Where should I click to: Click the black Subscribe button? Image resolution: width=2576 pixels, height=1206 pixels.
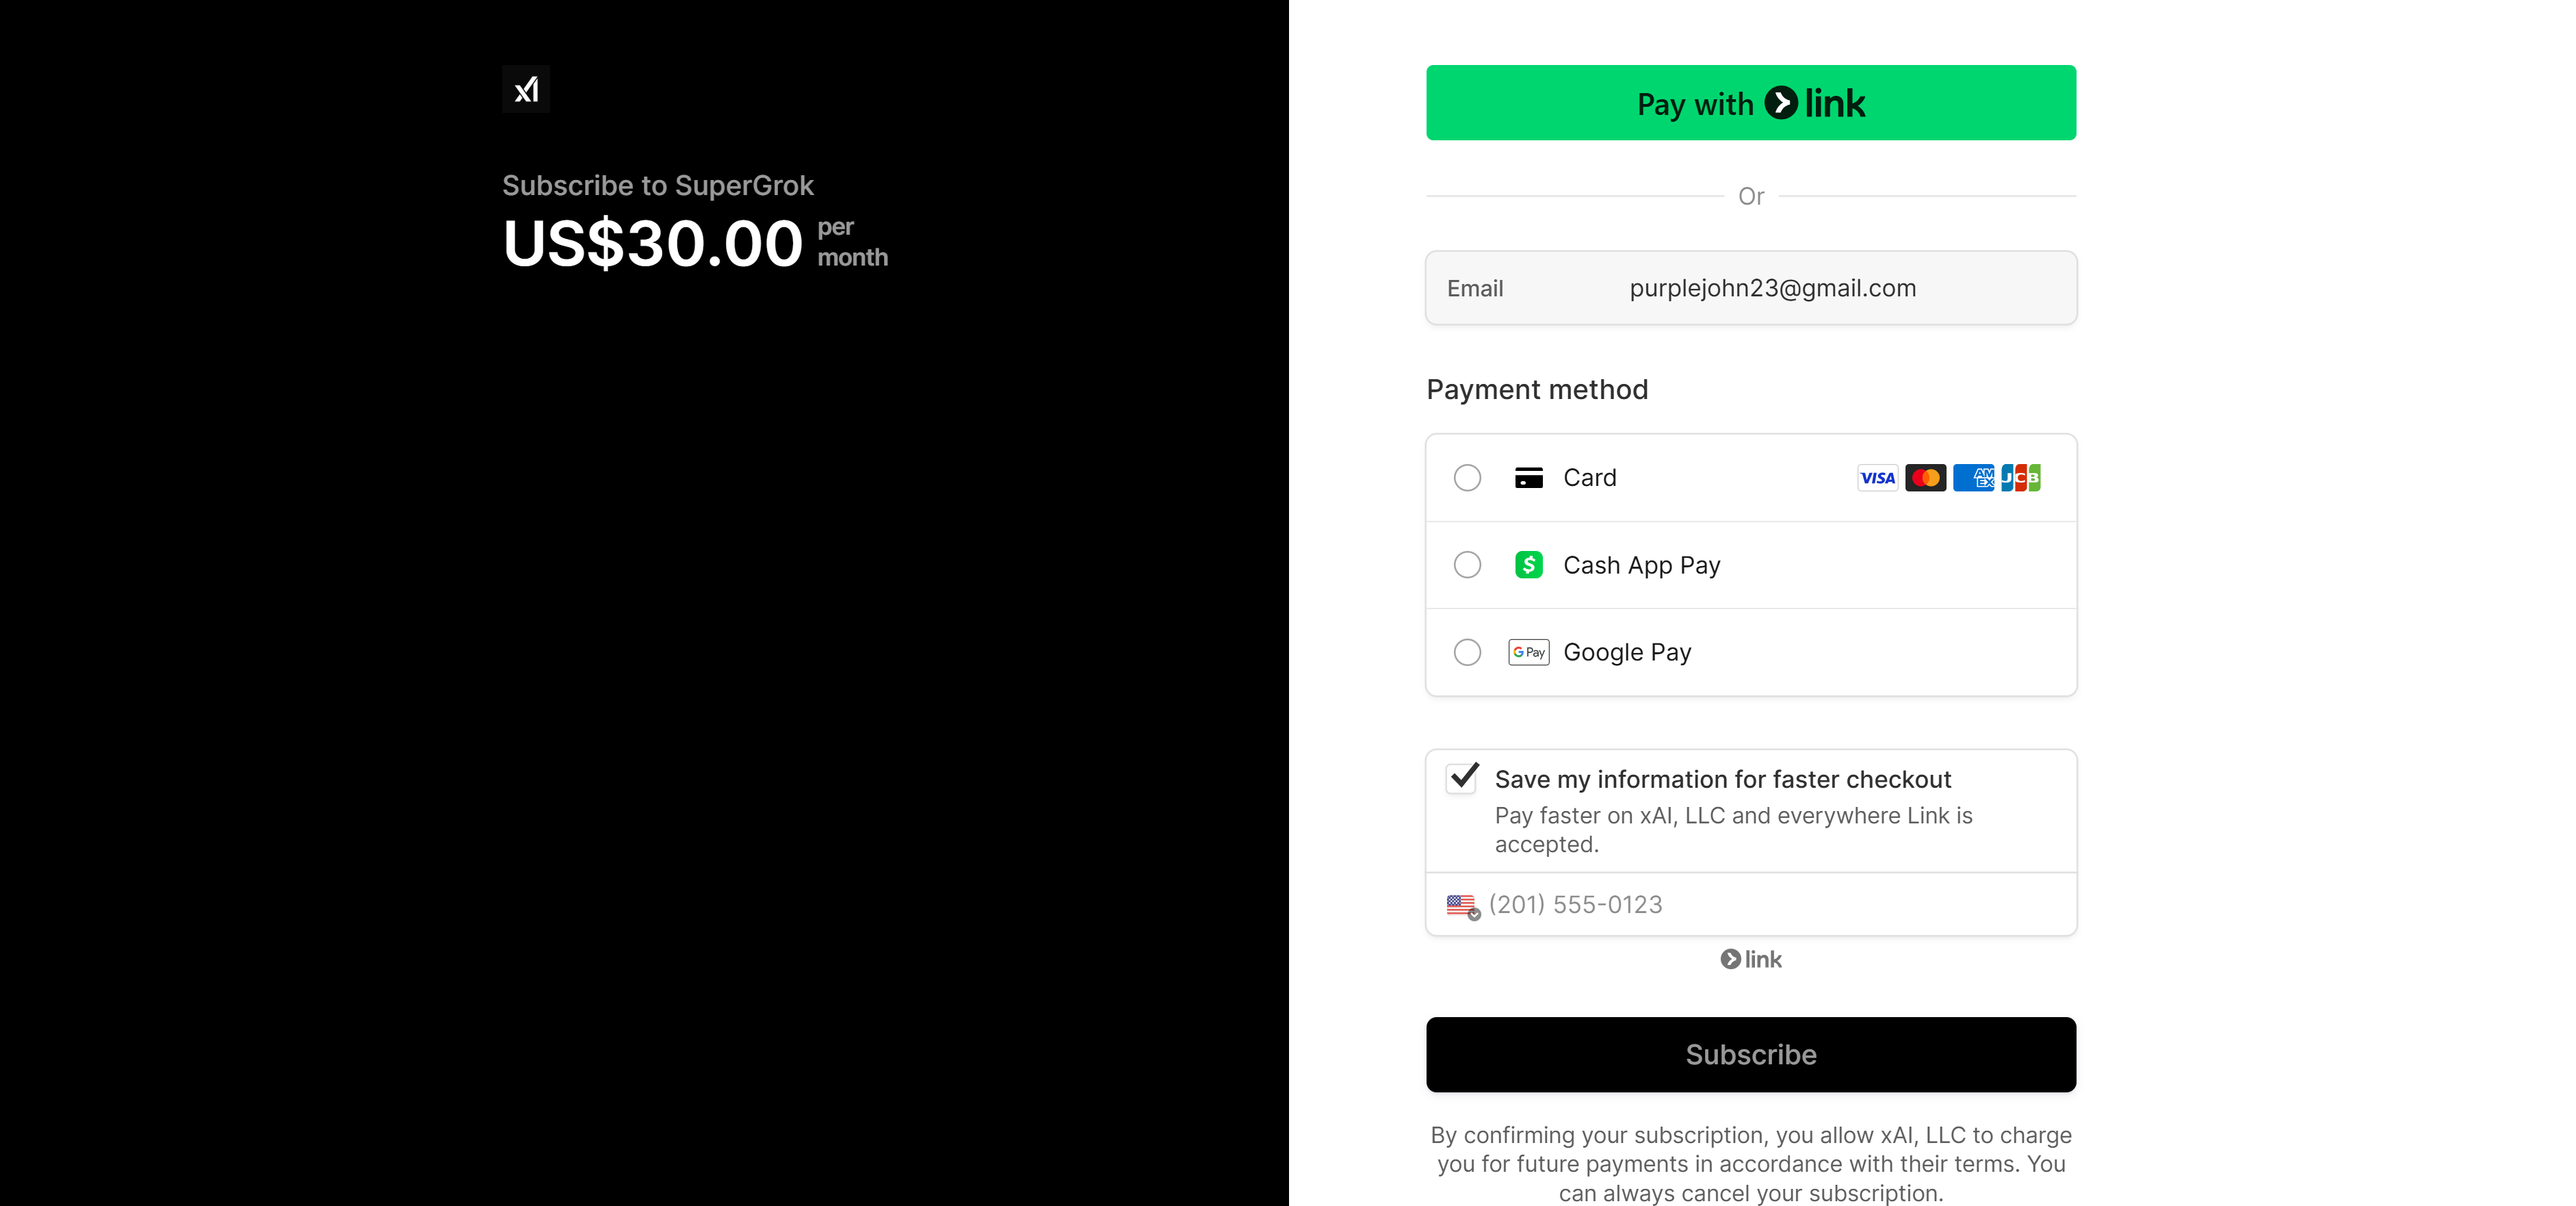click(1751, 1054)
